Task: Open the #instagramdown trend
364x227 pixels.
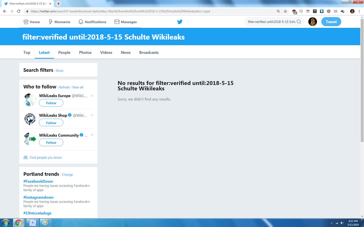Action: click(38, 197)
